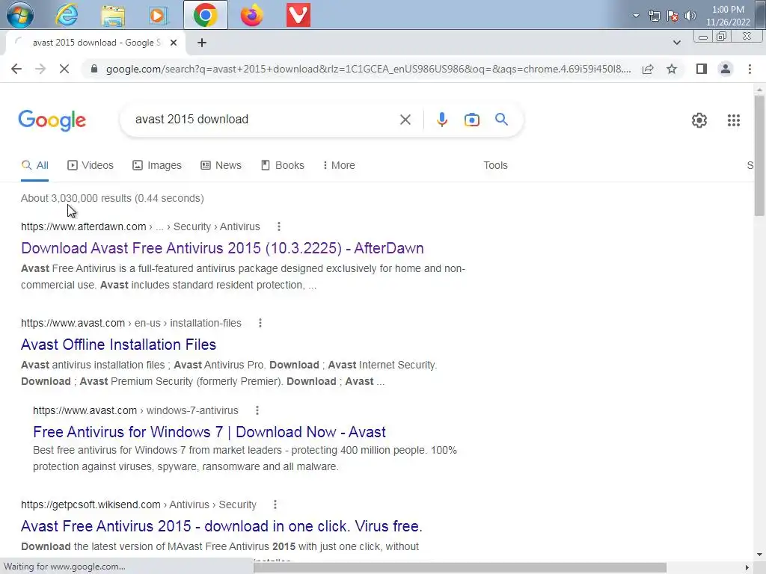Toggle the Chrome side panel
This screenshot has height=574, width=766.
click(702, 70)
